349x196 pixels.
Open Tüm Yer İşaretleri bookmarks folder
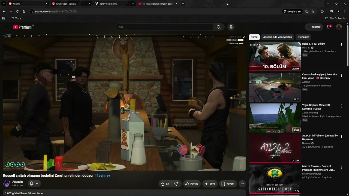click(336, 18)
